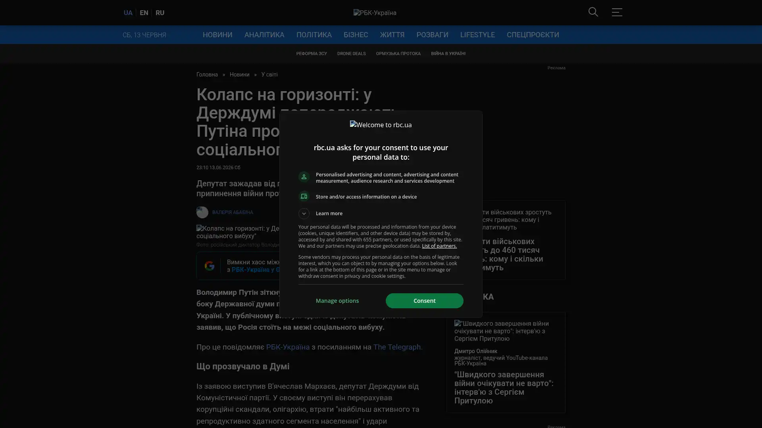Click the personalised advertising person icon

304,177
